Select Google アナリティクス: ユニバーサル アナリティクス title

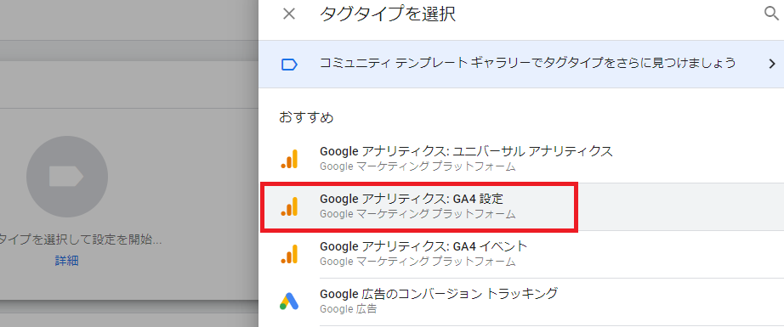click(466, 151)
